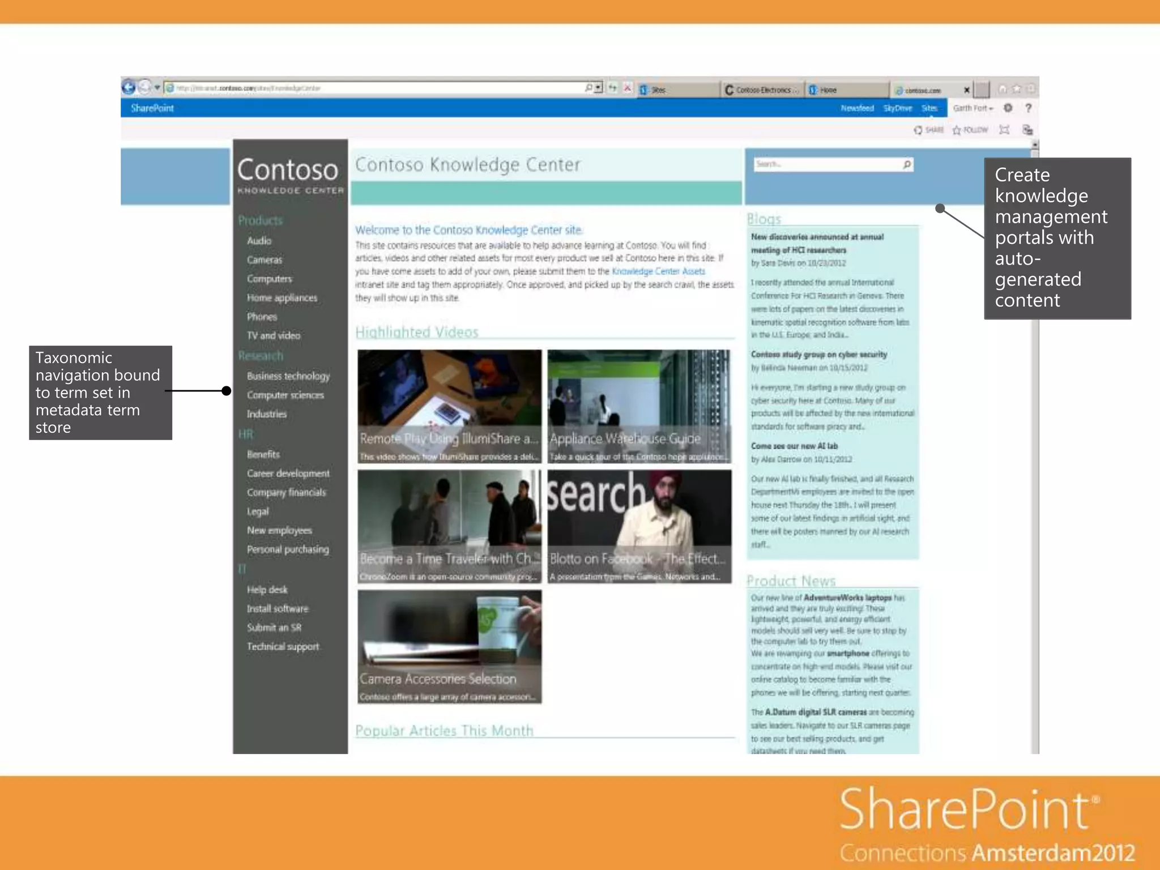
Task: Select Help desk in the navigation
Action: point(267,590)
